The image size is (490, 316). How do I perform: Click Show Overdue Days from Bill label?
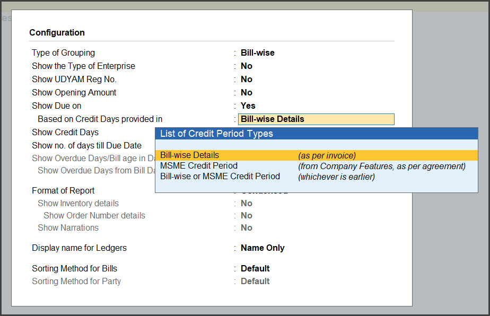(97, 170)
